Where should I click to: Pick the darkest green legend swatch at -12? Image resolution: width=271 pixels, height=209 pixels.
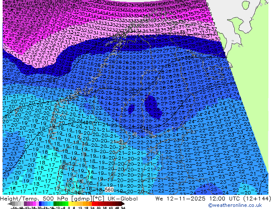(x=55, y=204)
